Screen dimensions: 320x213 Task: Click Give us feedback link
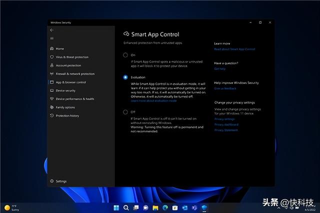225,88
